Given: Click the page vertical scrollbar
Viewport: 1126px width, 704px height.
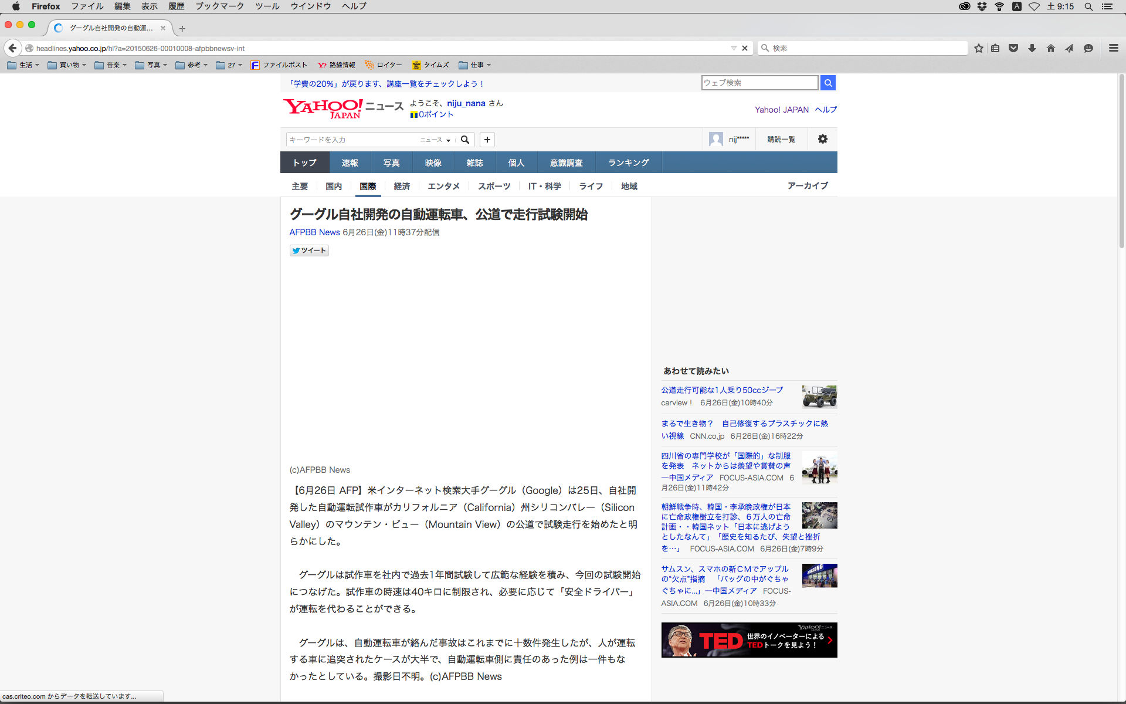Looking at the screenshot, I should pyautogui.click(x=1121, y=161).
